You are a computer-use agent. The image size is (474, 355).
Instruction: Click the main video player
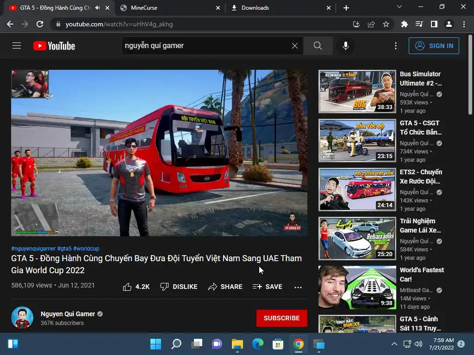pos(159,153)
